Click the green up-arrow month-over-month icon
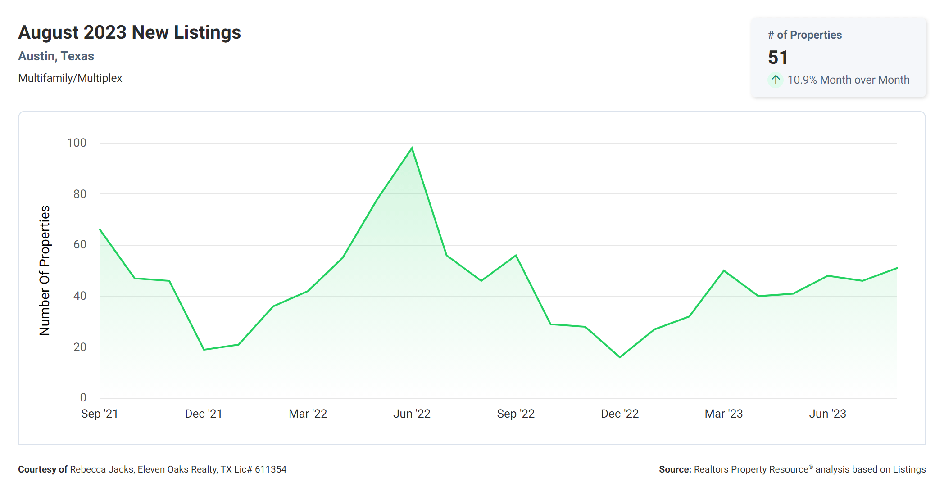944x495 pixels. pos(775,80)
